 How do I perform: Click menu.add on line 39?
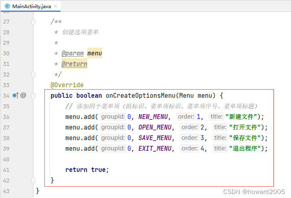pyautogui.click(x=80, y=148)
